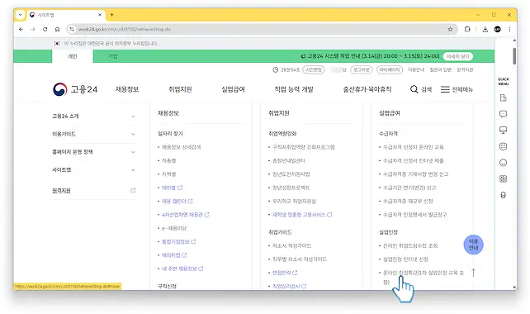Click the Quick Menu round smiley icon
Screen dimensions: 530x314
pos(503,163)
